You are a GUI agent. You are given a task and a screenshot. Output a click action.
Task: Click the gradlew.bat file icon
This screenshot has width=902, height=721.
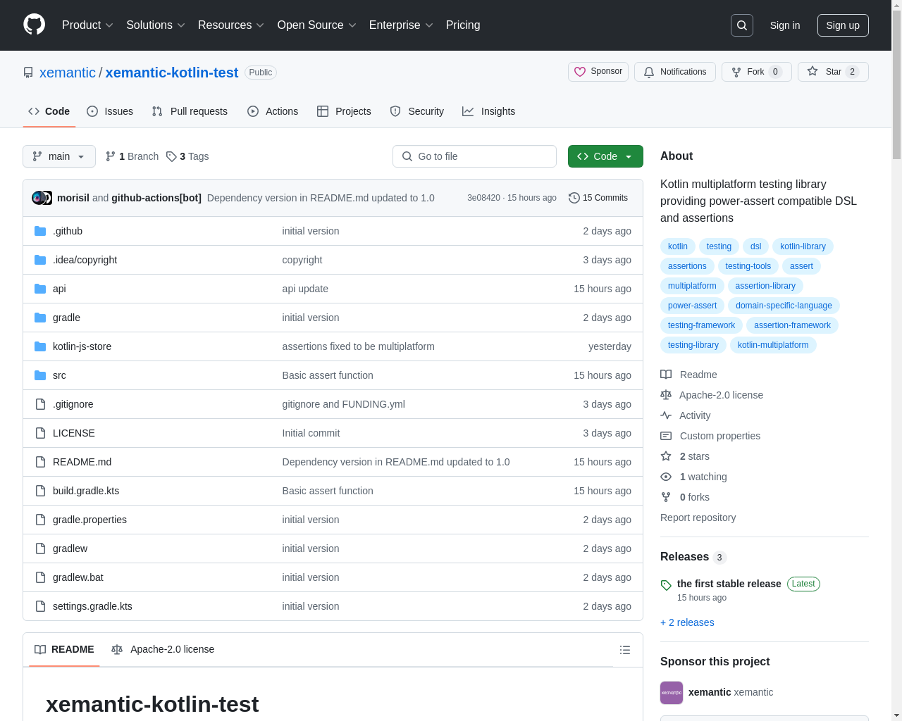[40, 577]
